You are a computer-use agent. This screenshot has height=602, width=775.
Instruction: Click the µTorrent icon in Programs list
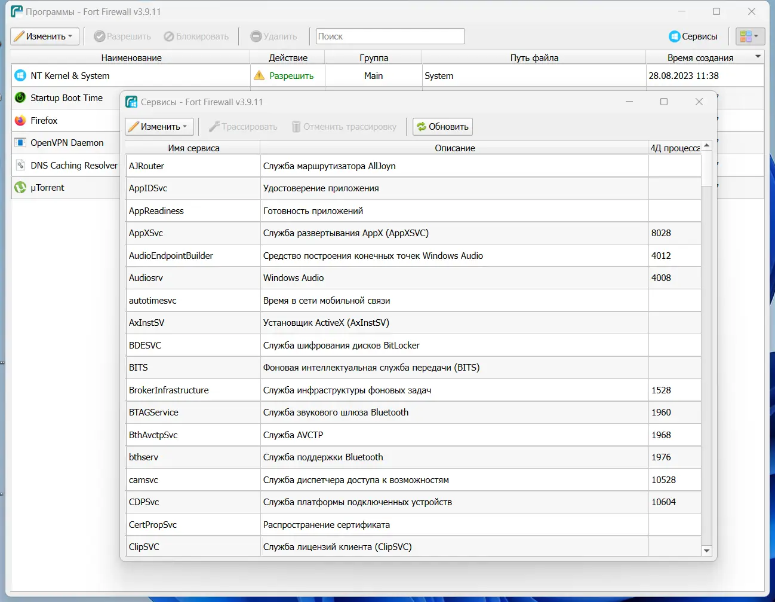[20, 187]
